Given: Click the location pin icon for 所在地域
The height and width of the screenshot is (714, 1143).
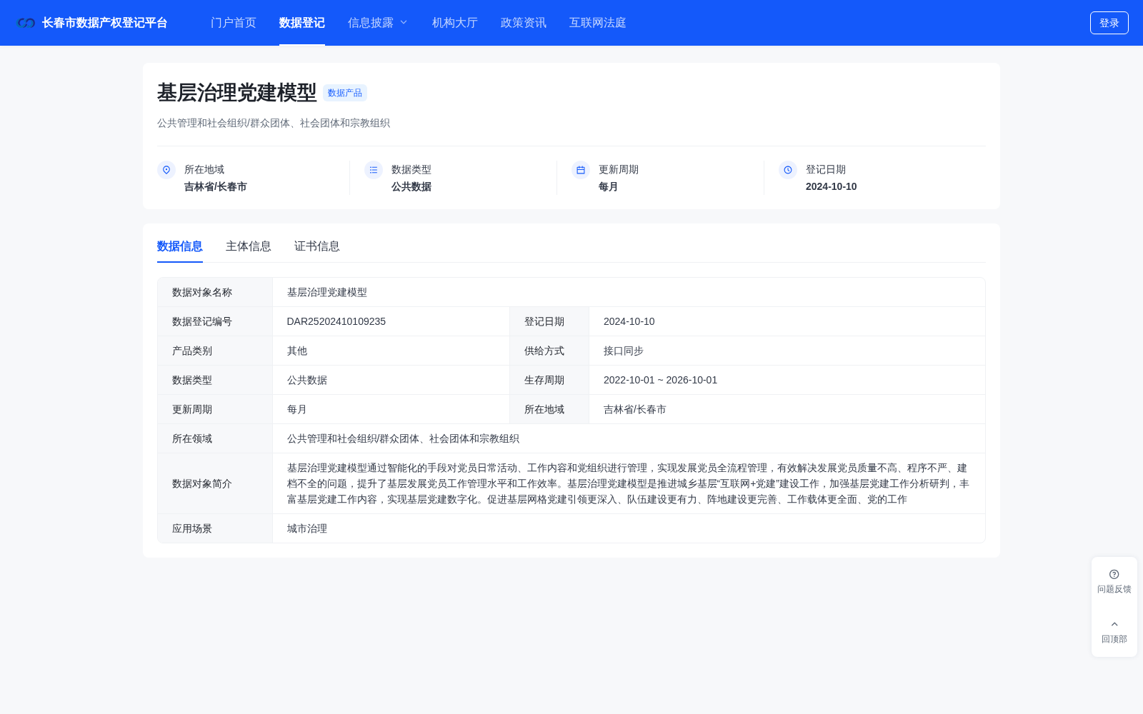Looking at the screenshot, I should coord(166,170).
